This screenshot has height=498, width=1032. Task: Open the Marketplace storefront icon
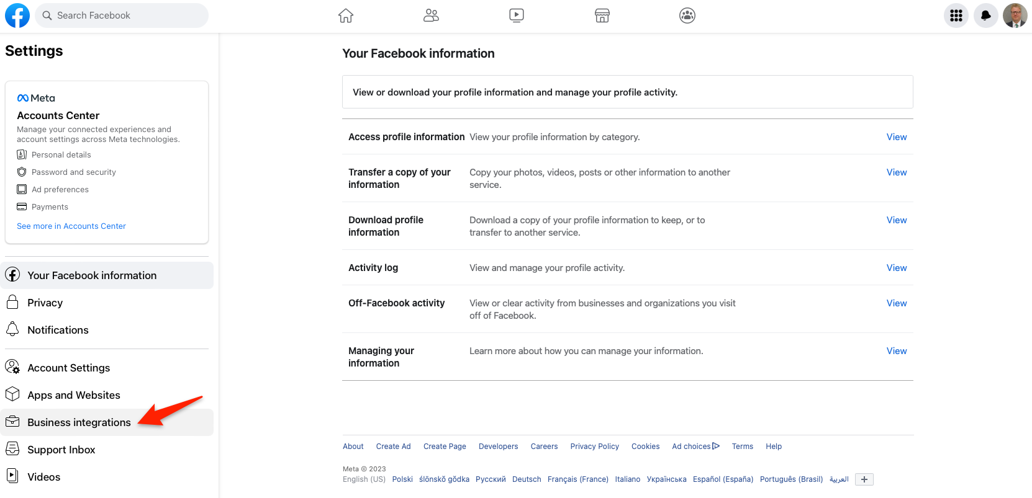[602, 16]
